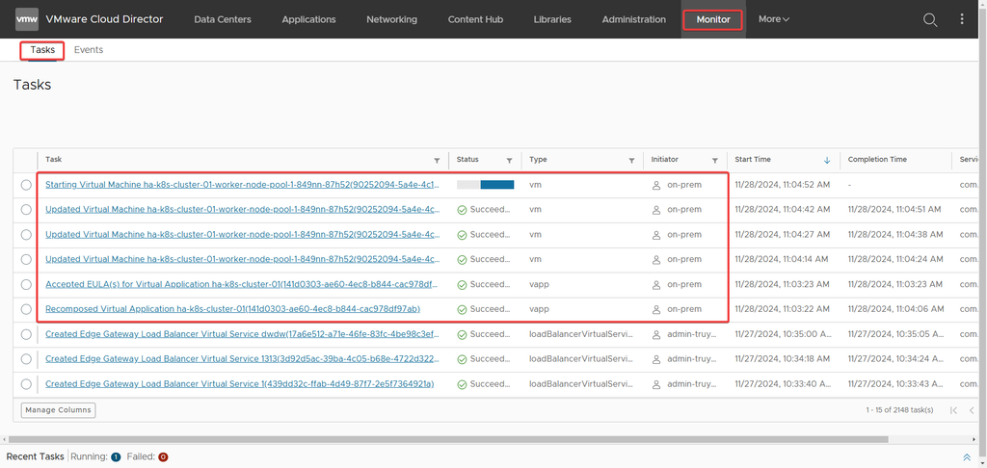Select radio button for Accepted EULA(s) task
Viewport: 987px width, 468px height.
tap(26, 285)
